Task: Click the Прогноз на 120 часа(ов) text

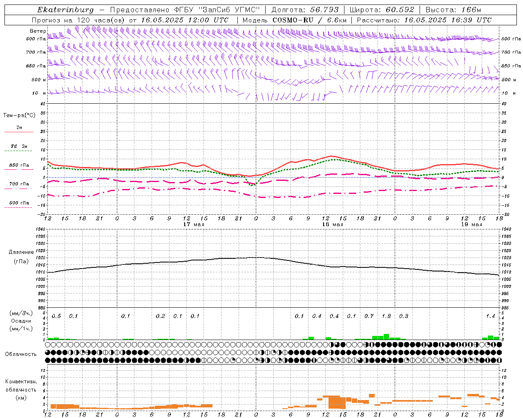Action: click(x=78, y=20)
